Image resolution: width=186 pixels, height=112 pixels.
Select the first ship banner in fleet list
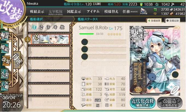(50, 39)
